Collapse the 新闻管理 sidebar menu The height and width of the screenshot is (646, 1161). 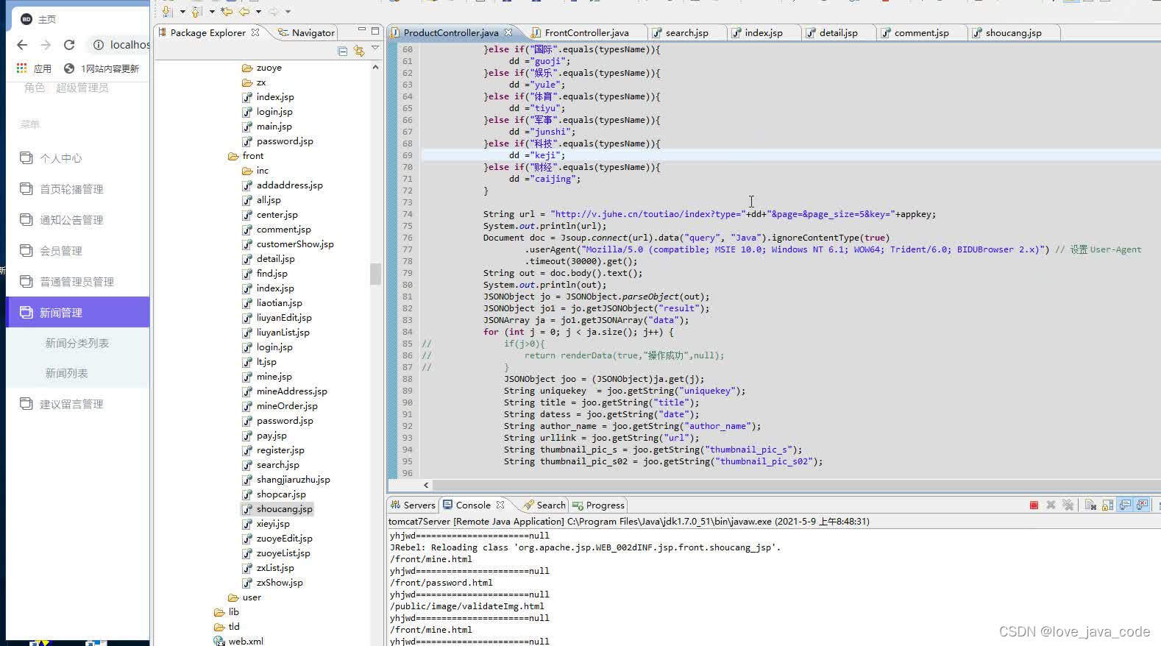pyautogui.click(x=78, y=312)
